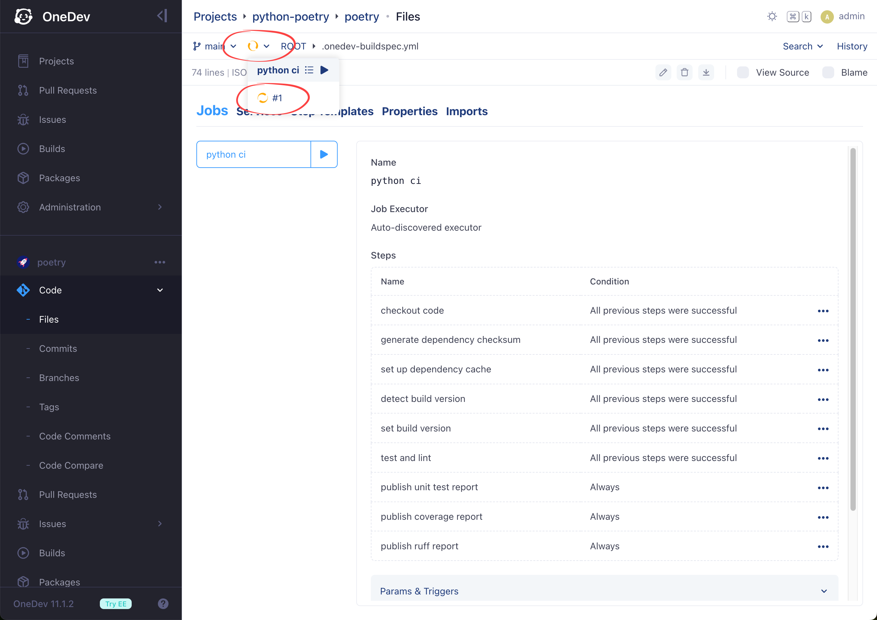Click the delete file trash icon
The image size is (877, 620).
pyautogui.click(x=685, y=72)
